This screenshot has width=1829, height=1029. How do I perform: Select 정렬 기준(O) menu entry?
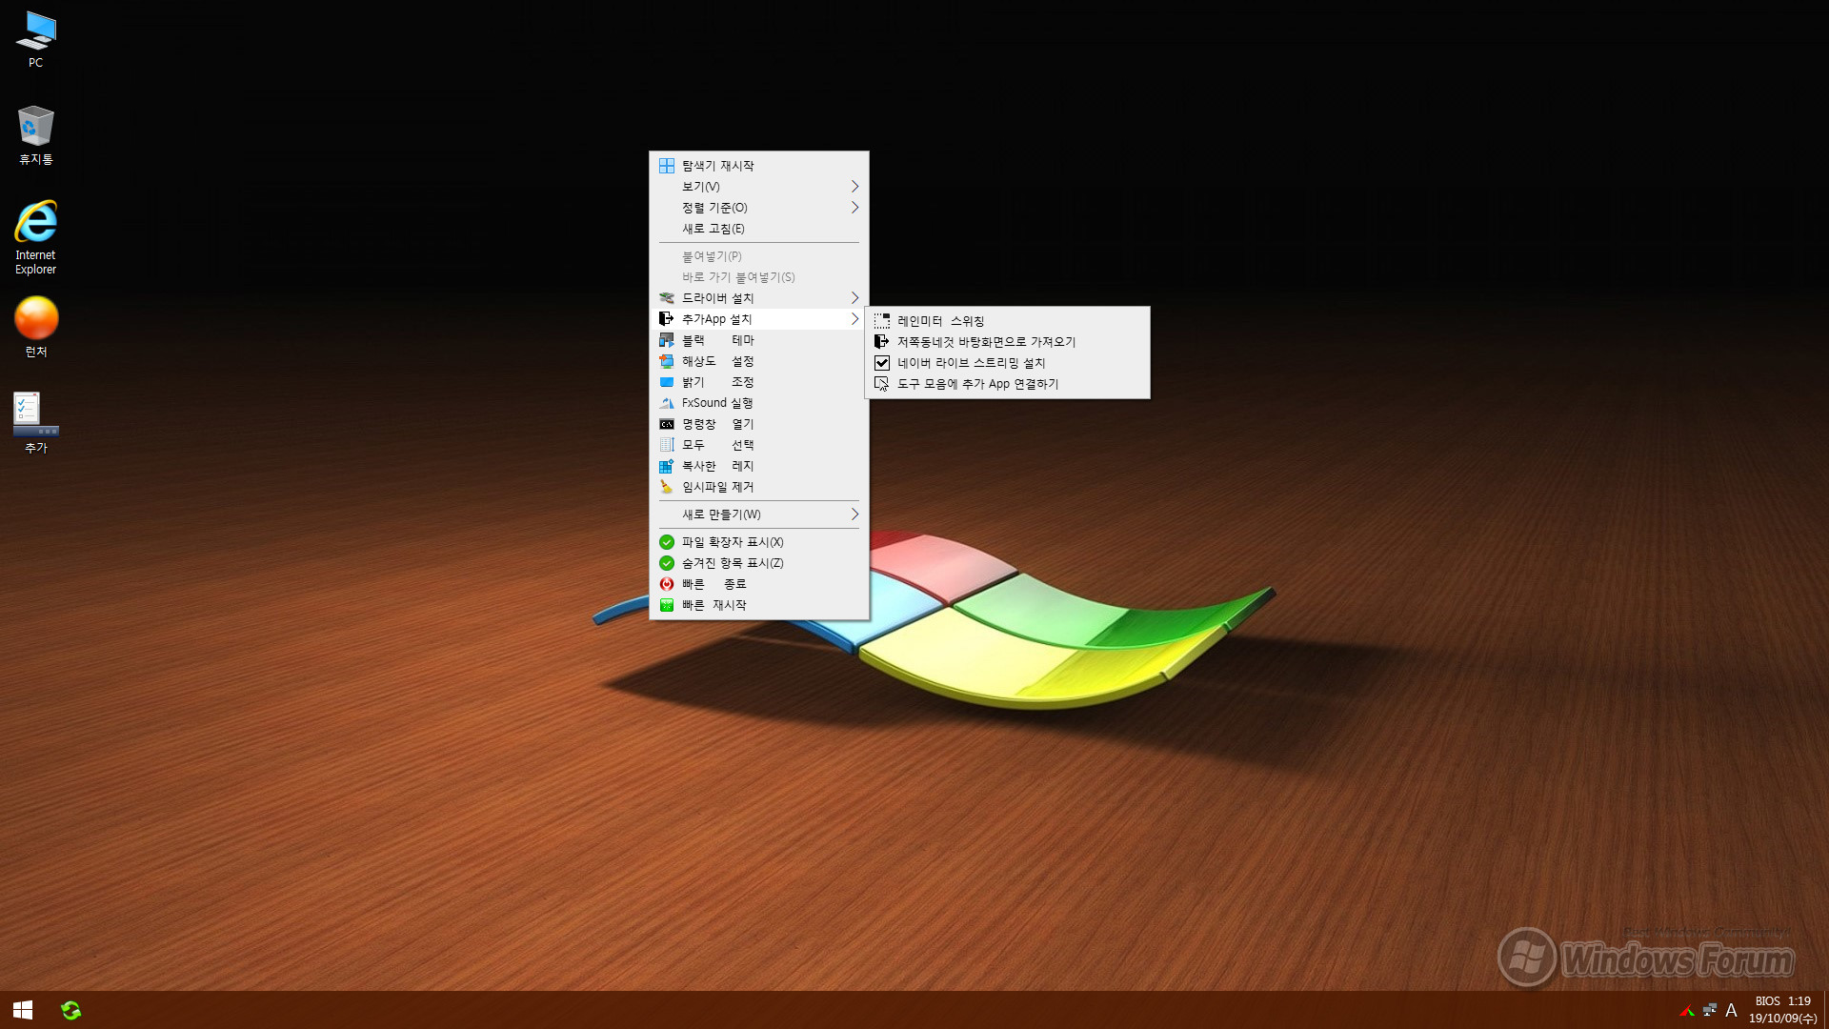coord(759,208)
